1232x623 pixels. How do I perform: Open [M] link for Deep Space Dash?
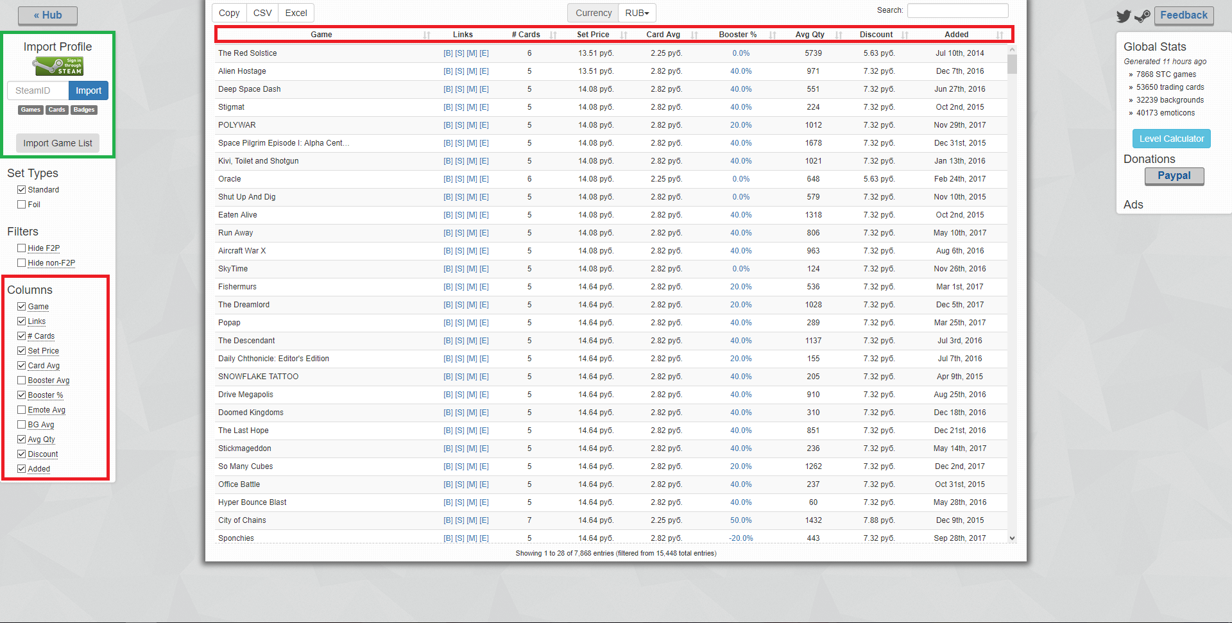472,89
